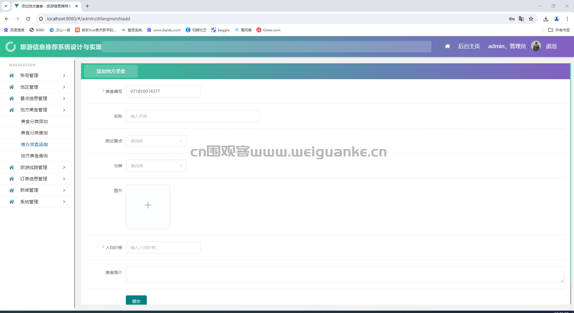The width and height of the screenshot is (574, 313).
Task: Open the kaggle bookmark
Action: 220,30
